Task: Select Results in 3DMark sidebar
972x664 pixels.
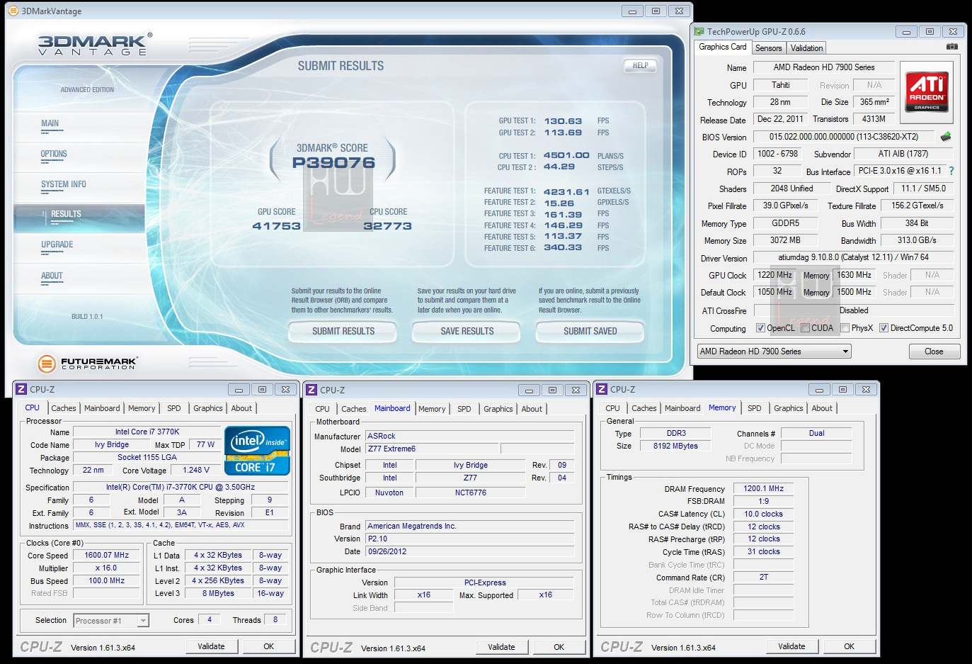Action: [79, 217]
